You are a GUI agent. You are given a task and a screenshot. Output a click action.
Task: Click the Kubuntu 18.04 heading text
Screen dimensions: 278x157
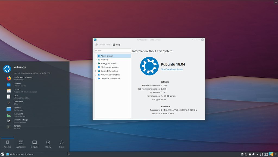click(x=173, y=64)
